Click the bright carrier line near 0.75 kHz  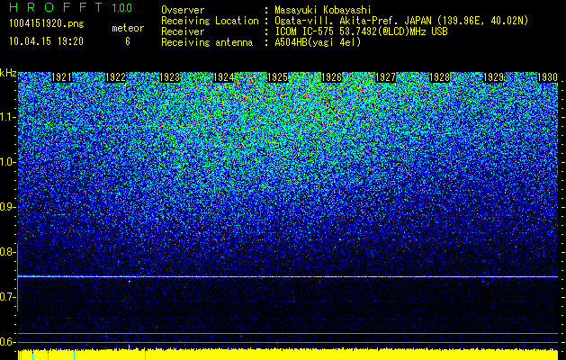coord(288,276)
